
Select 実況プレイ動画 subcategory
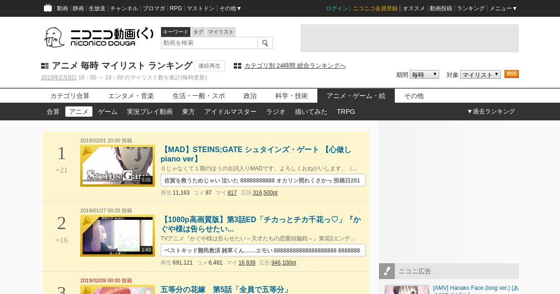[x=150, y=112]
